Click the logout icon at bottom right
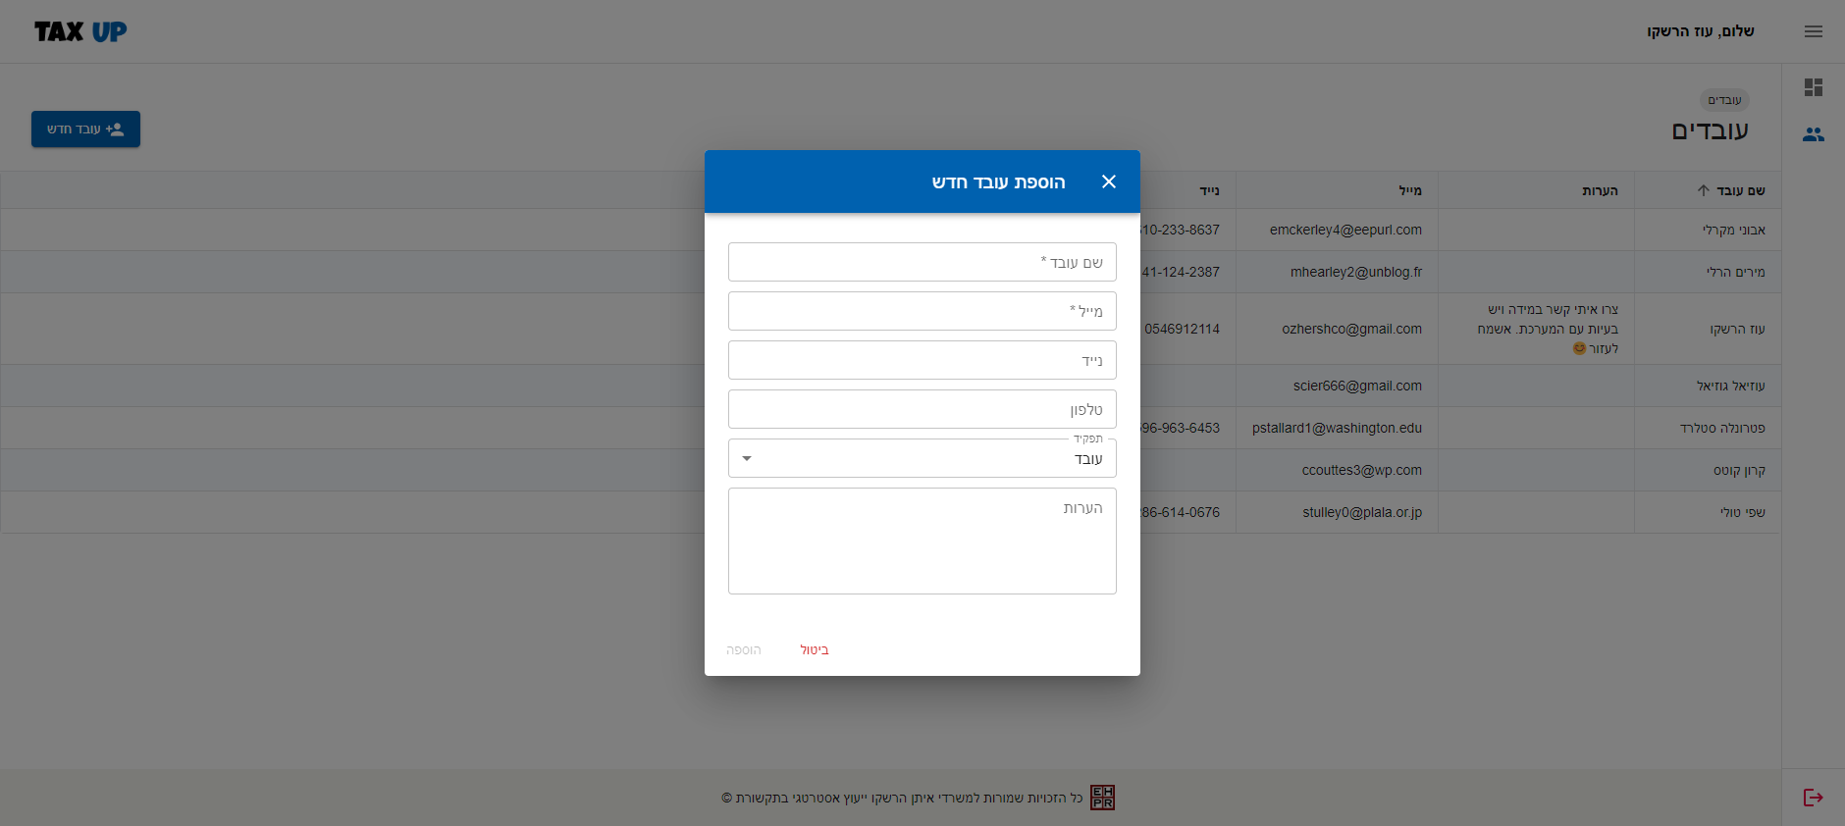The image size is (1845, 826). (x=1813, y=798)
